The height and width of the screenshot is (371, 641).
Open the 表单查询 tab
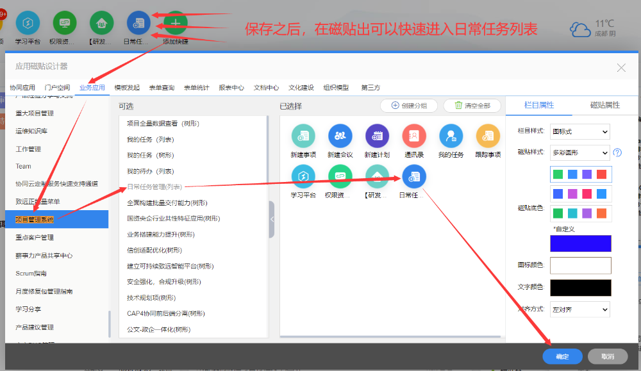tap(161, 88)
